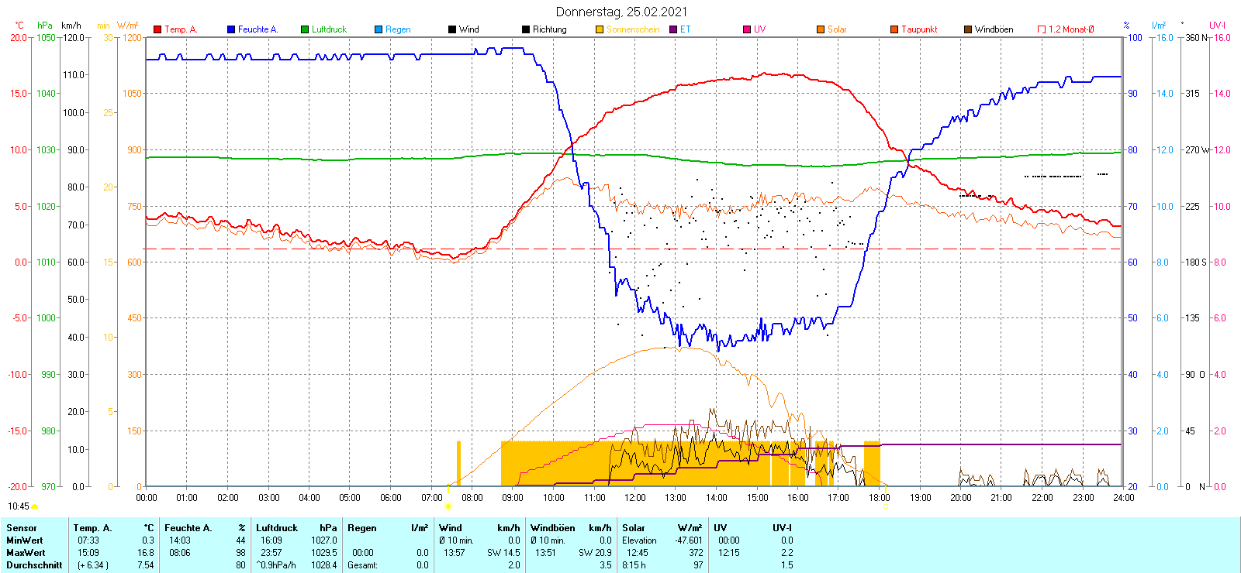Click the yellow sunrise marker on time axis
1241x573 pixels.
pos(448,506)
